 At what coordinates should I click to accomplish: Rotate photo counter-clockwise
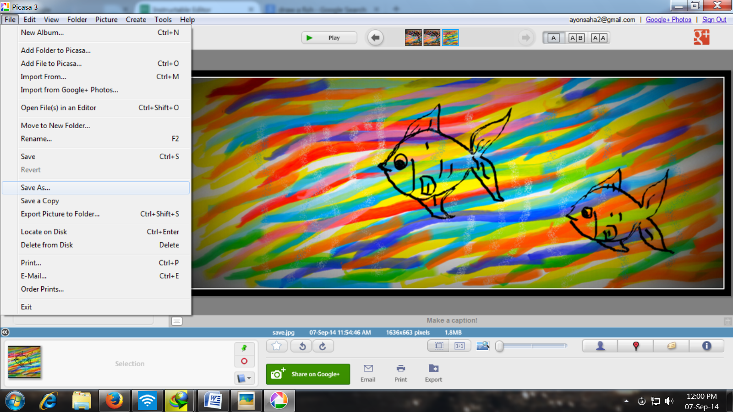click(x=302, y=346)
